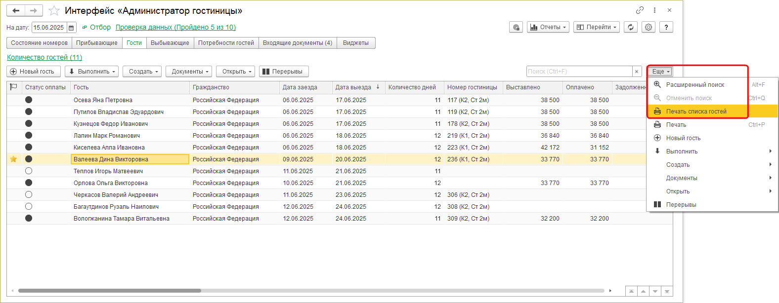Viewport: 779px width, 303px height.
Task: Expand the Документы submenu in the Еще menu
Action: (x=712, y=178)
